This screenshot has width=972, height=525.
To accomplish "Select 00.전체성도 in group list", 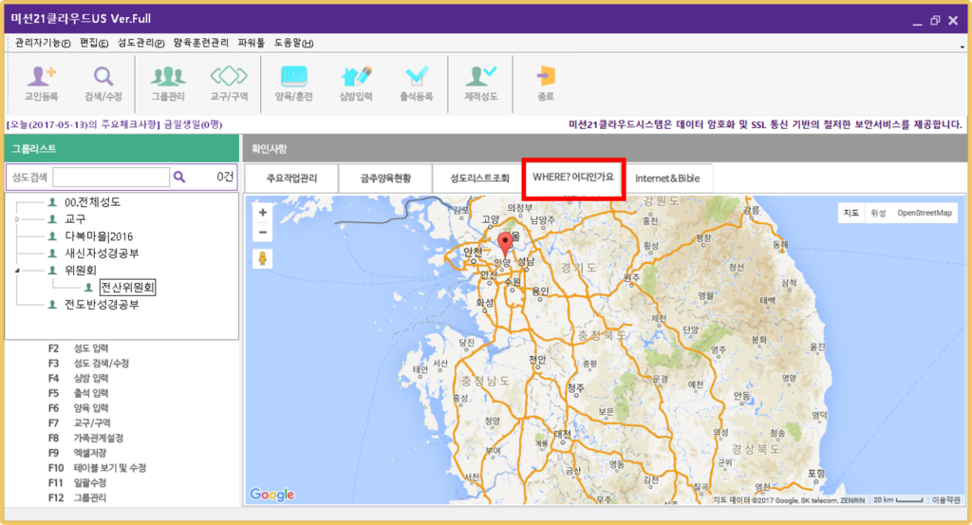I will (92, 202).
